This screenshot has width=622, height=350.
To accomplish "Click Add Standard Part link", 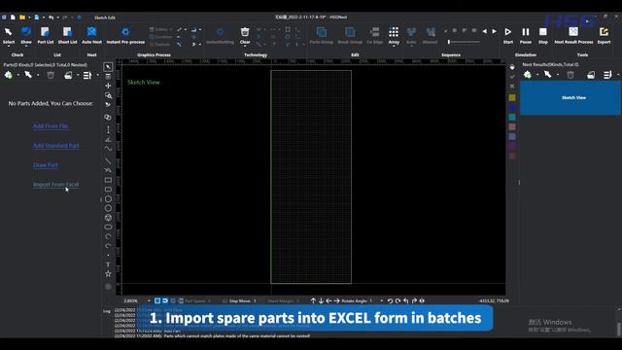I will 56,146.
